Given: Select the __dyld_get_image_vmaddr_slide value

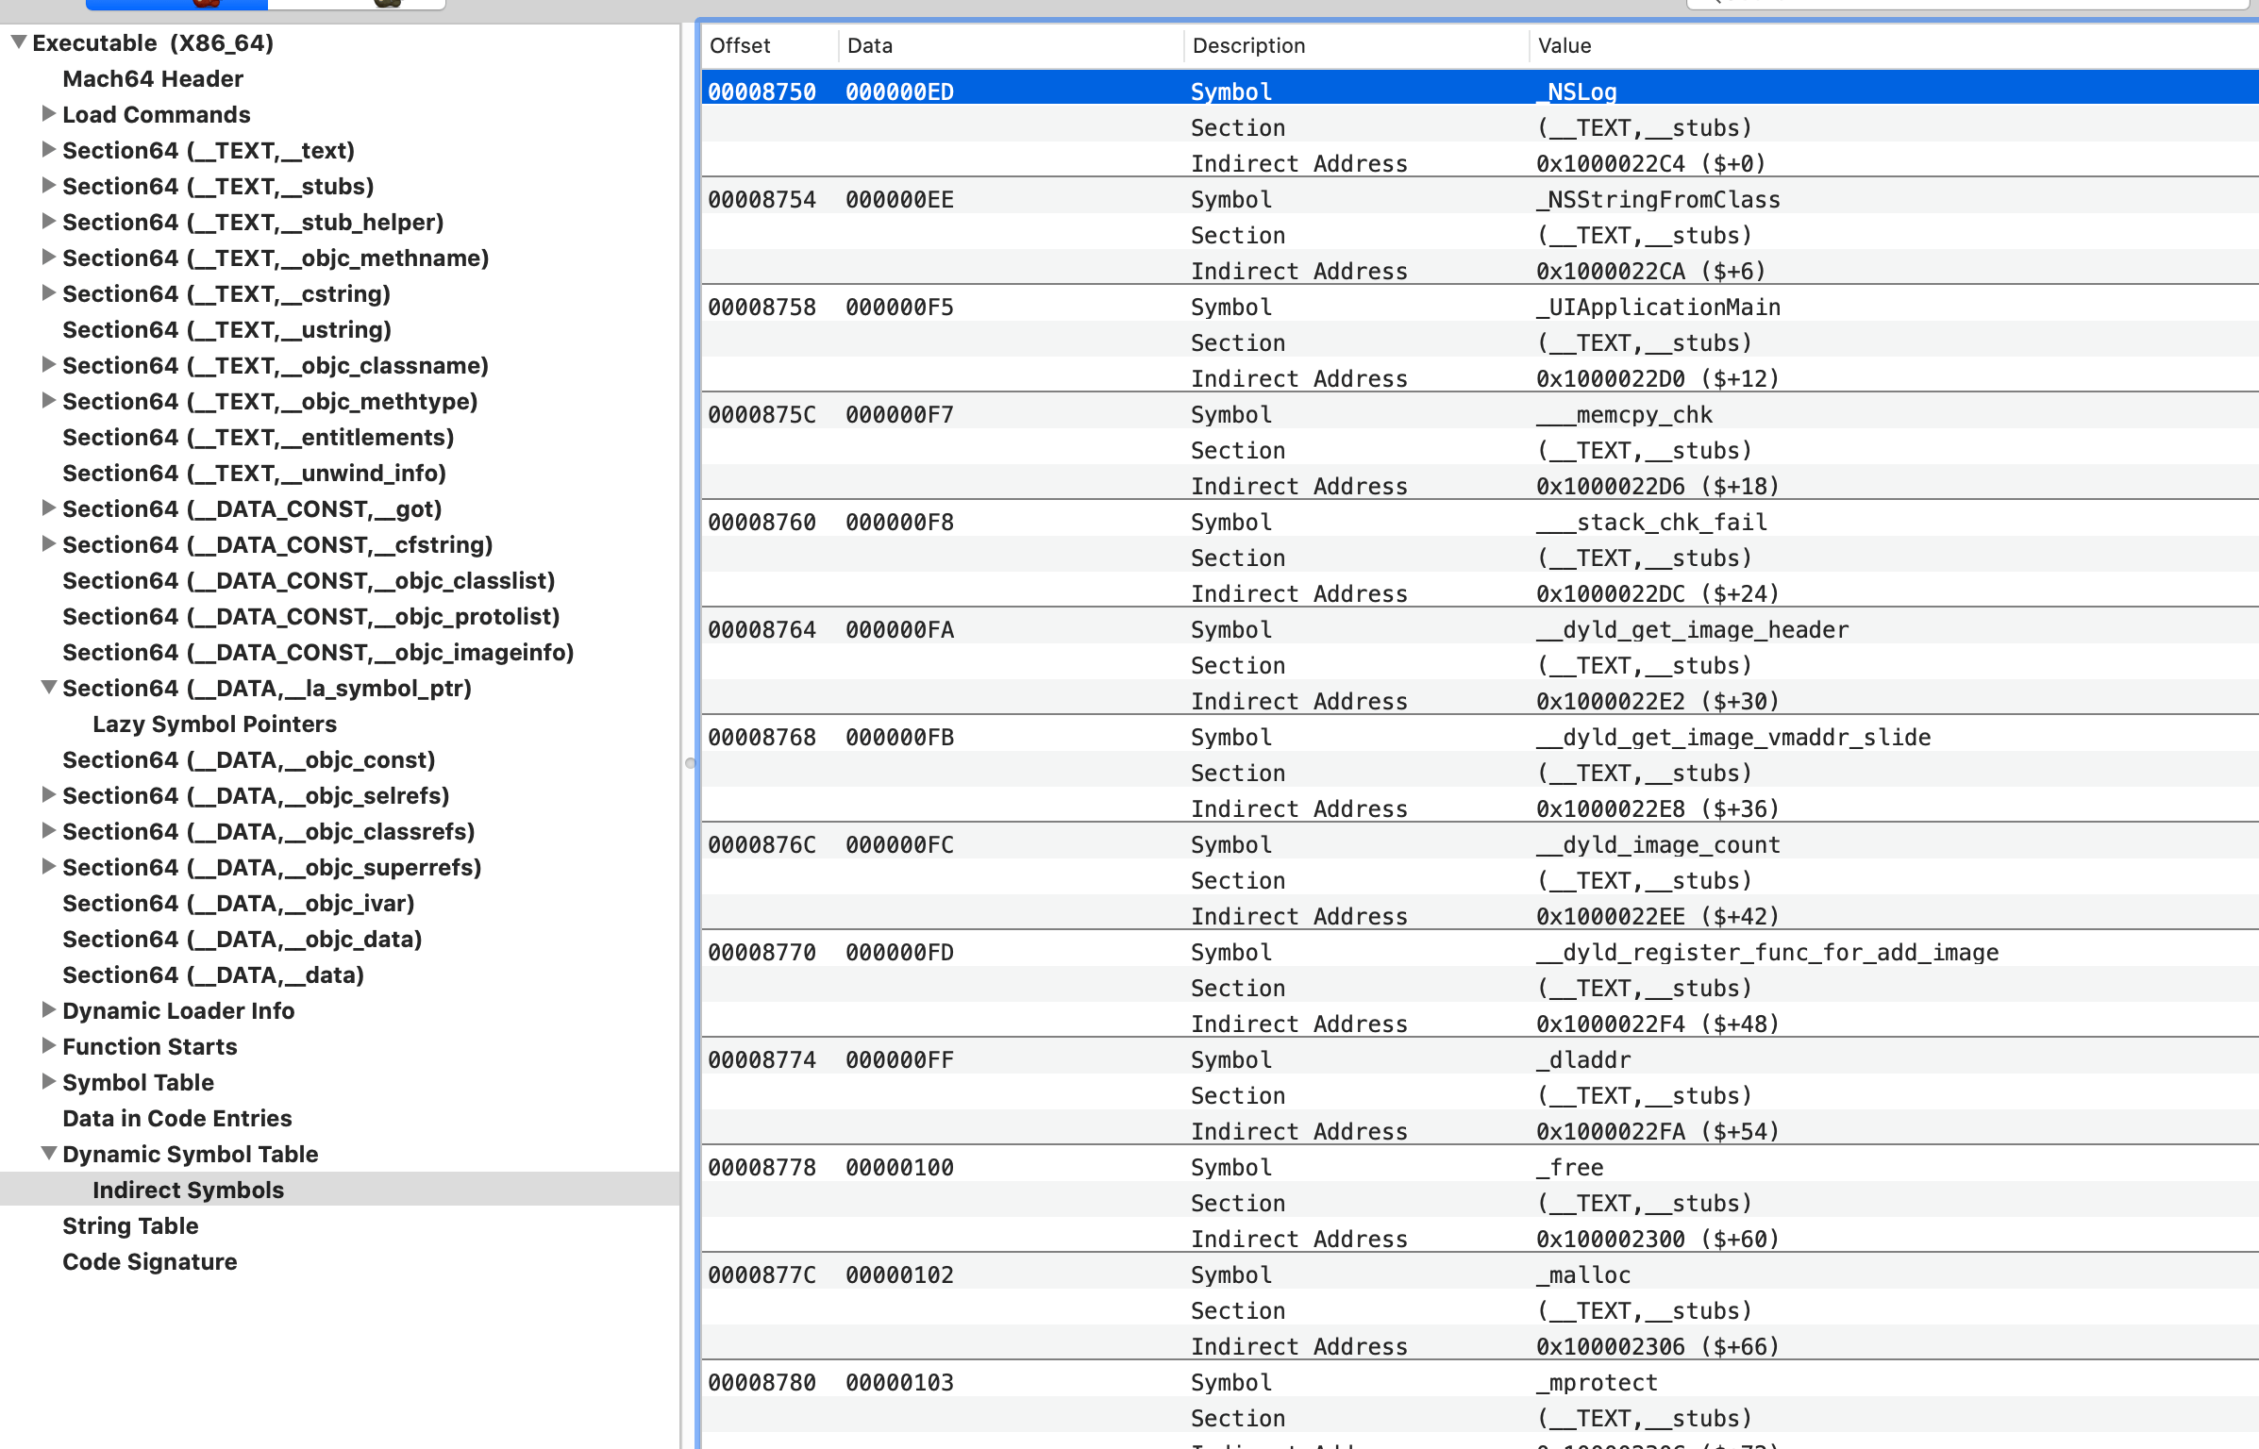Looking at the screenshot, I should 1733,738.
